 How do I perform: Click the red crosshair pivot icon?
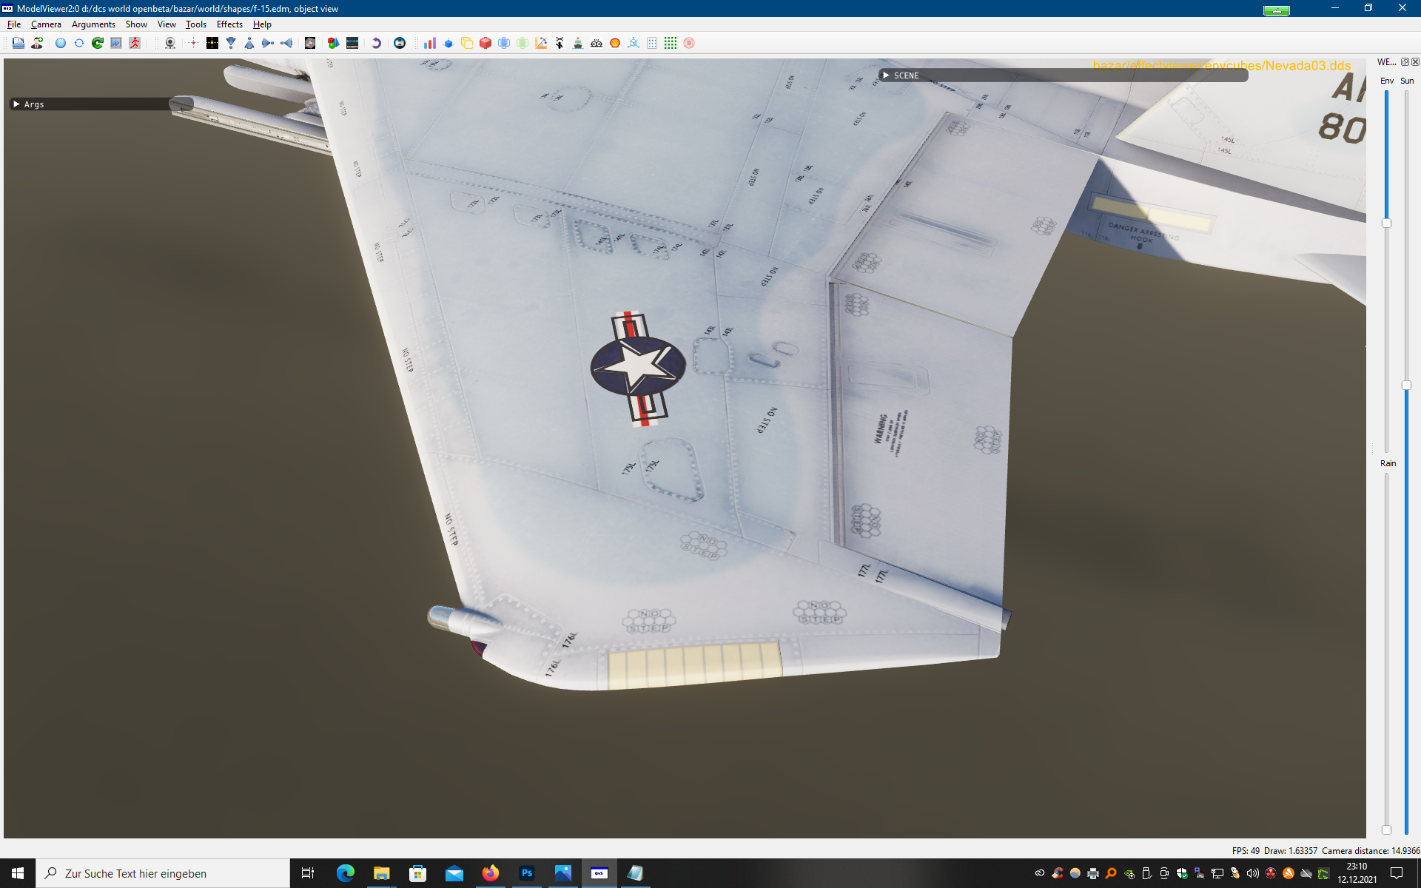click(x=193, y=43)
